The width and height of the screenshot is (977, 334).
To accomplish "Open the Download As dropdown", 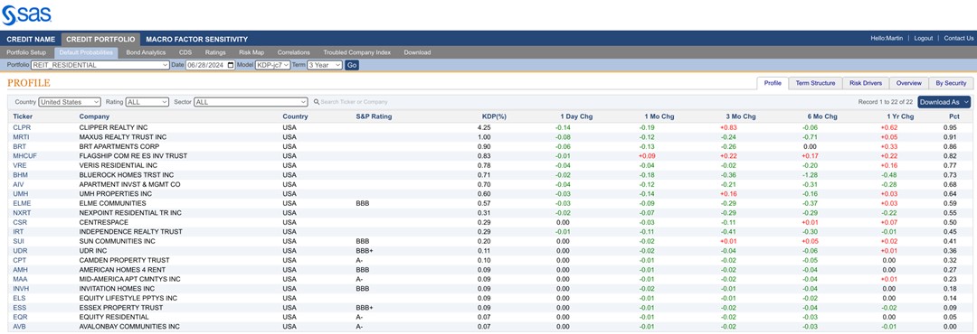I will pyautogui.click(x=944, y=102).
